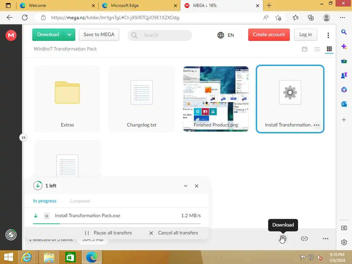This screenshot has height=264, width=352.
Task: Open File Explorer from taskbar
Action: point(49,257)
